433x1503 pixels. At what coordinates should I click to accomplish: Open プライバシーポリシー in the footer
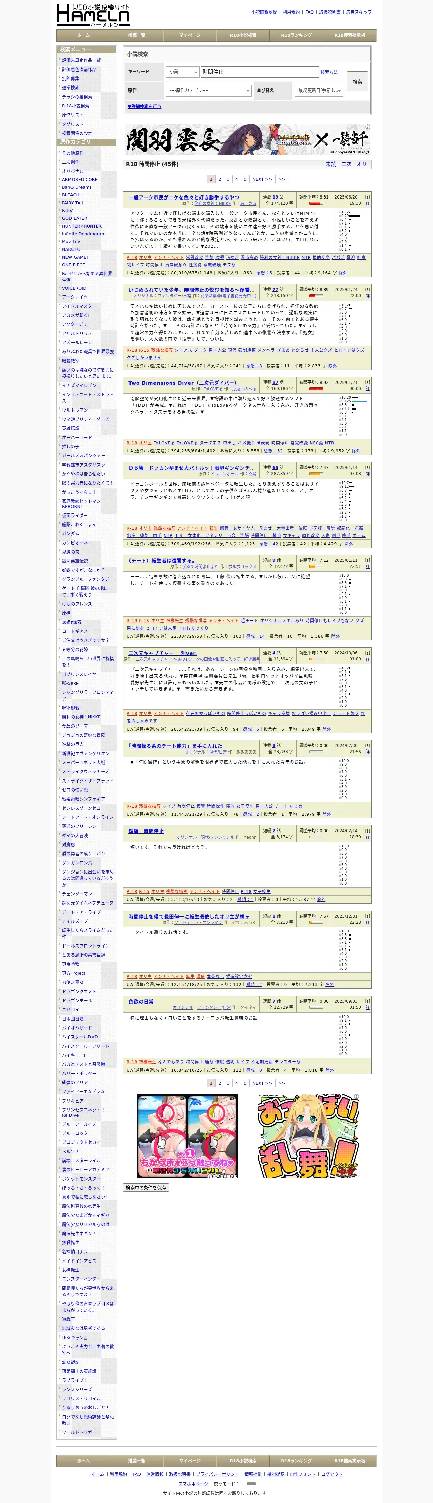(218, 1474)
